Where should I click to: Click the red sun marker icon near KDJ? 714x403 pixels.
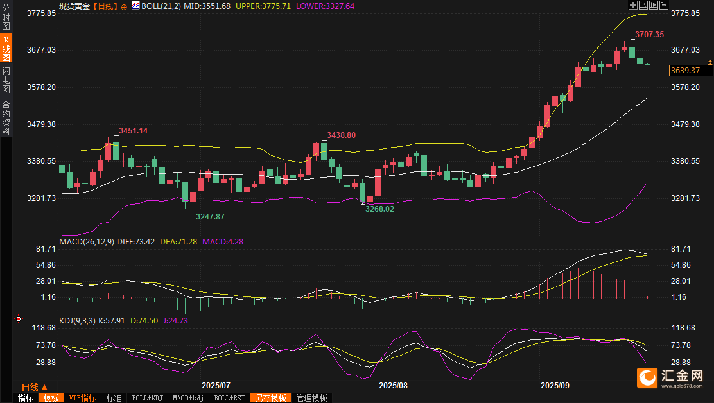coord(19,319)
